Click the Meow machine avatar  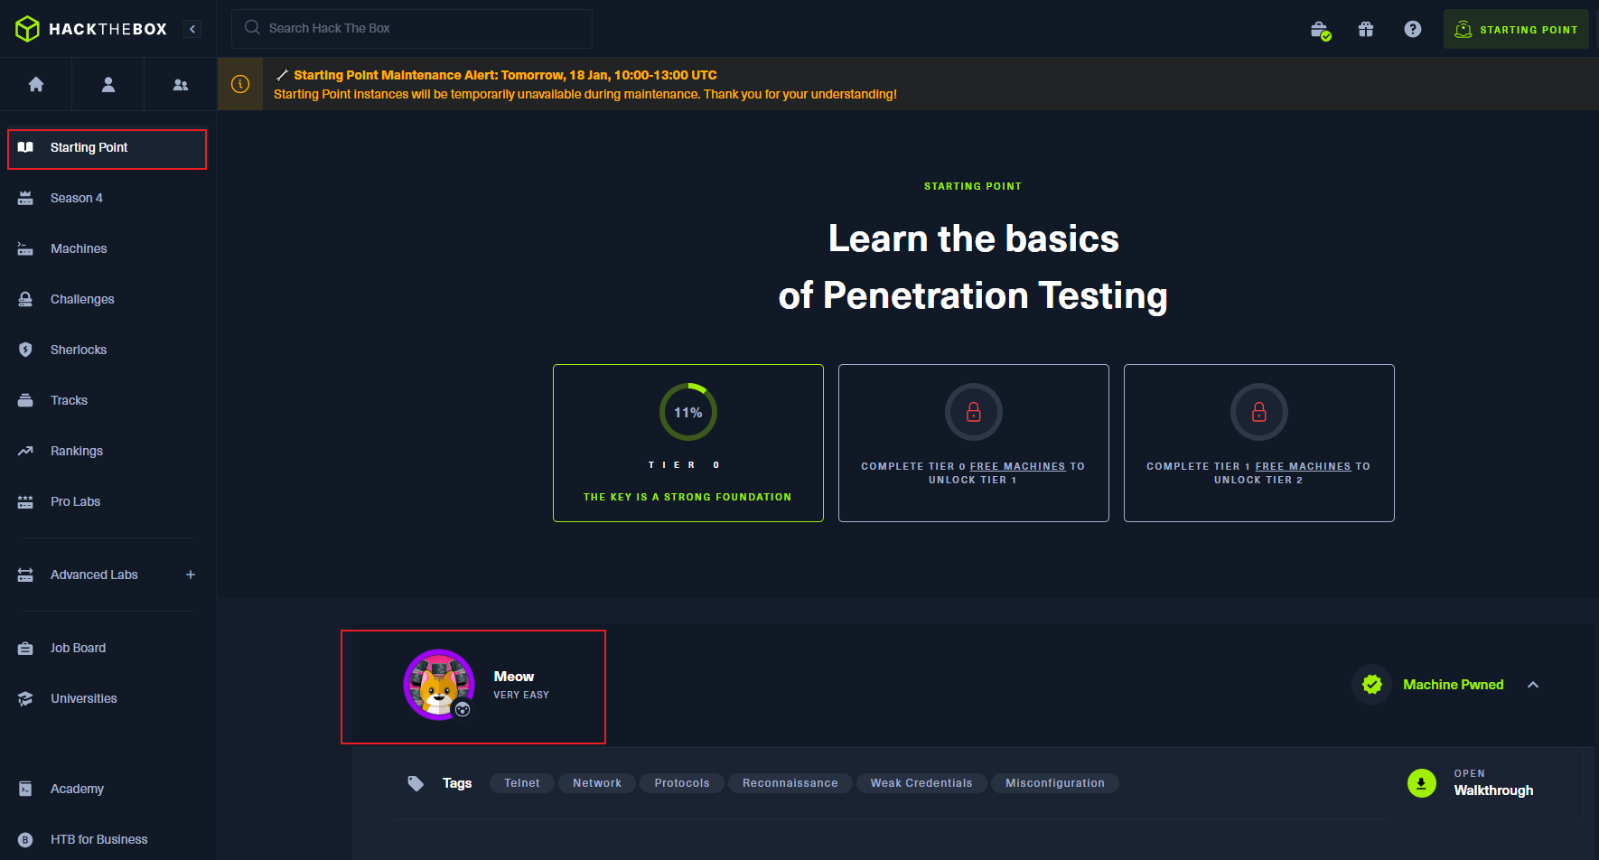[x=439, y=685]
